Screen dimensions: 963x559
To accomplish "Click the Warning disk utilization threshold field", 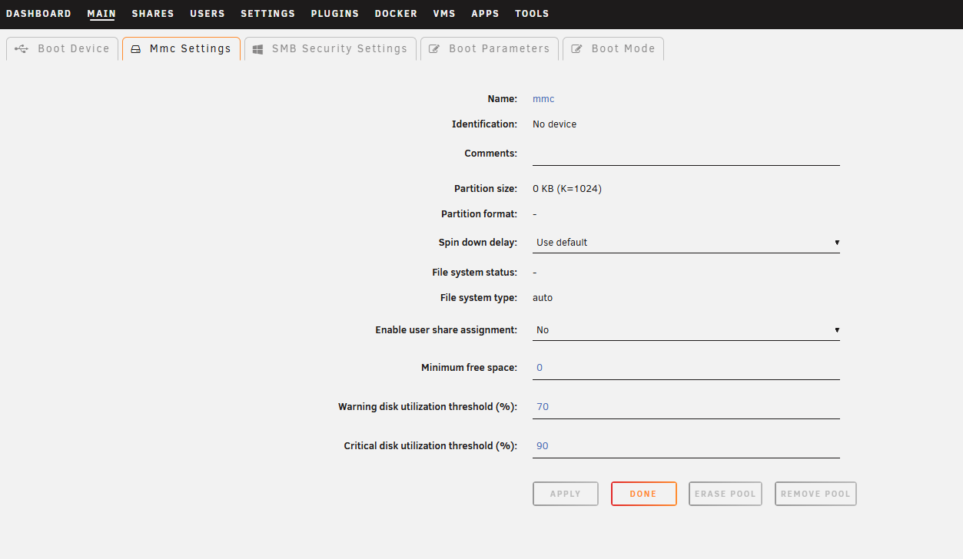I will pyautogui.click(x=686, y=408).
